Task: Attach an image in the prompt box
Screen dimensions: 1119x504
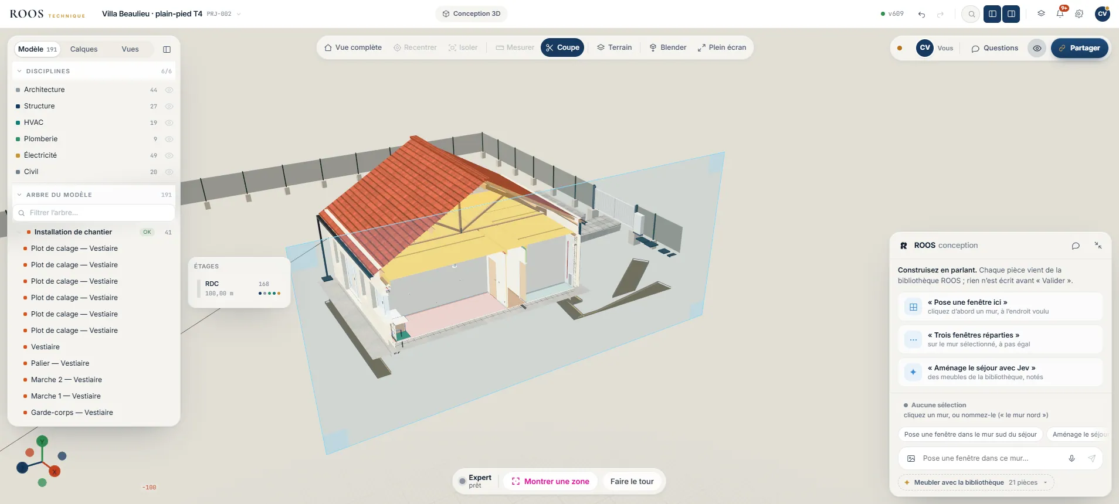Action: pos(911,458)
